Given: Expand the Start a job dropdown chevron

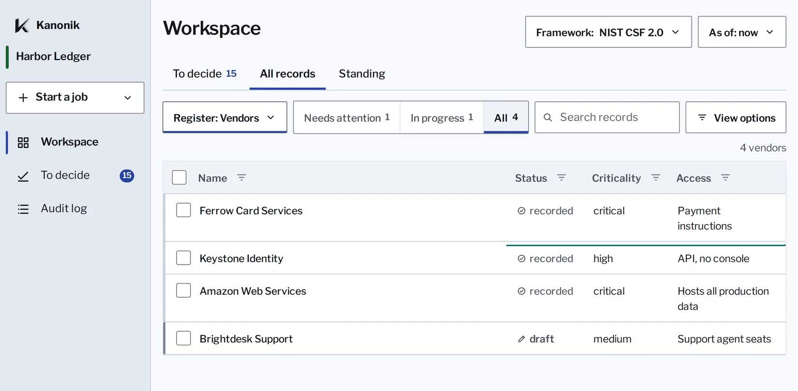Looking at the screenshot, I should tap(128, 98).
